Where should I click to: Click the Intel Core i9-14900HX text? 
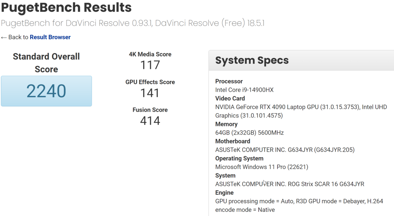click(x=244, y=90)
